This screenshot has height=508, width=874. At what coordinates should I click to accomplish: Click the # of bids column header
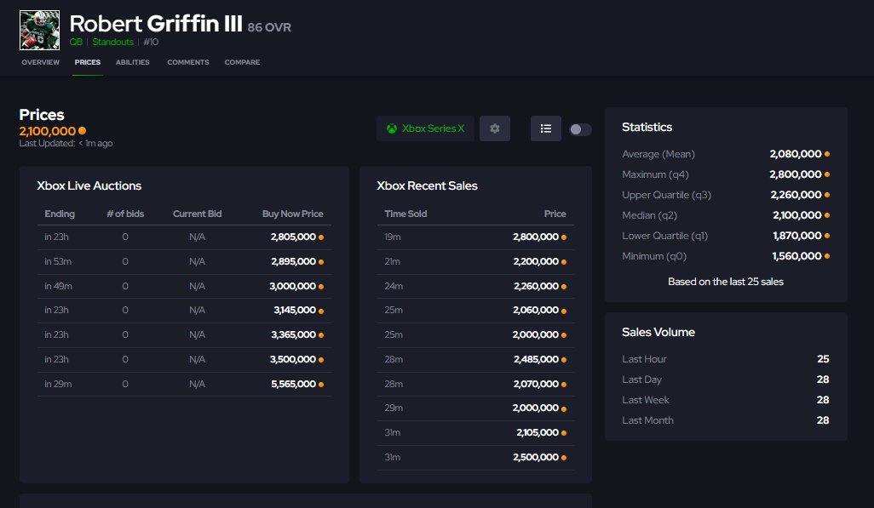[x=125, y=214]
